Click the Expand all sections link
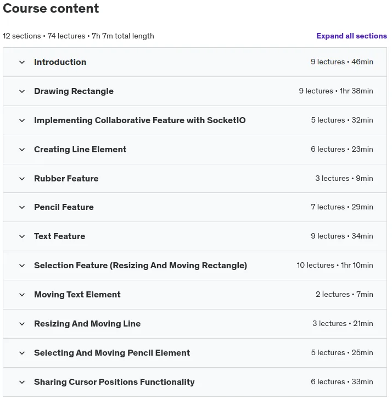The width and height of the screenshot is (392, 398). pyautogui.click(x=351, y=36)
